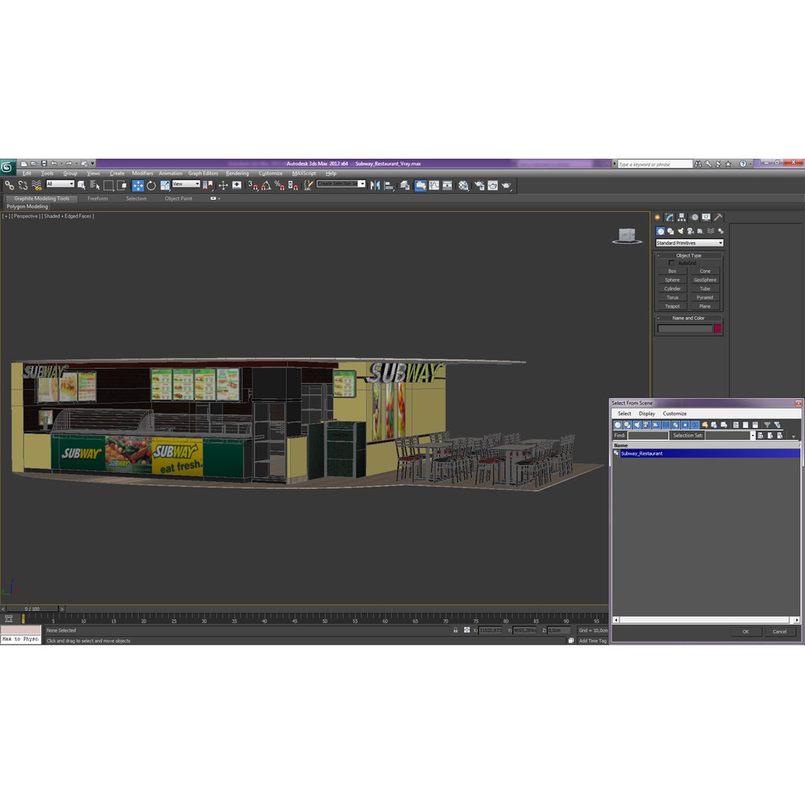Viewport: 805px width, 805px height.
Task: Open the object color swatch
Action: point(717,329)
